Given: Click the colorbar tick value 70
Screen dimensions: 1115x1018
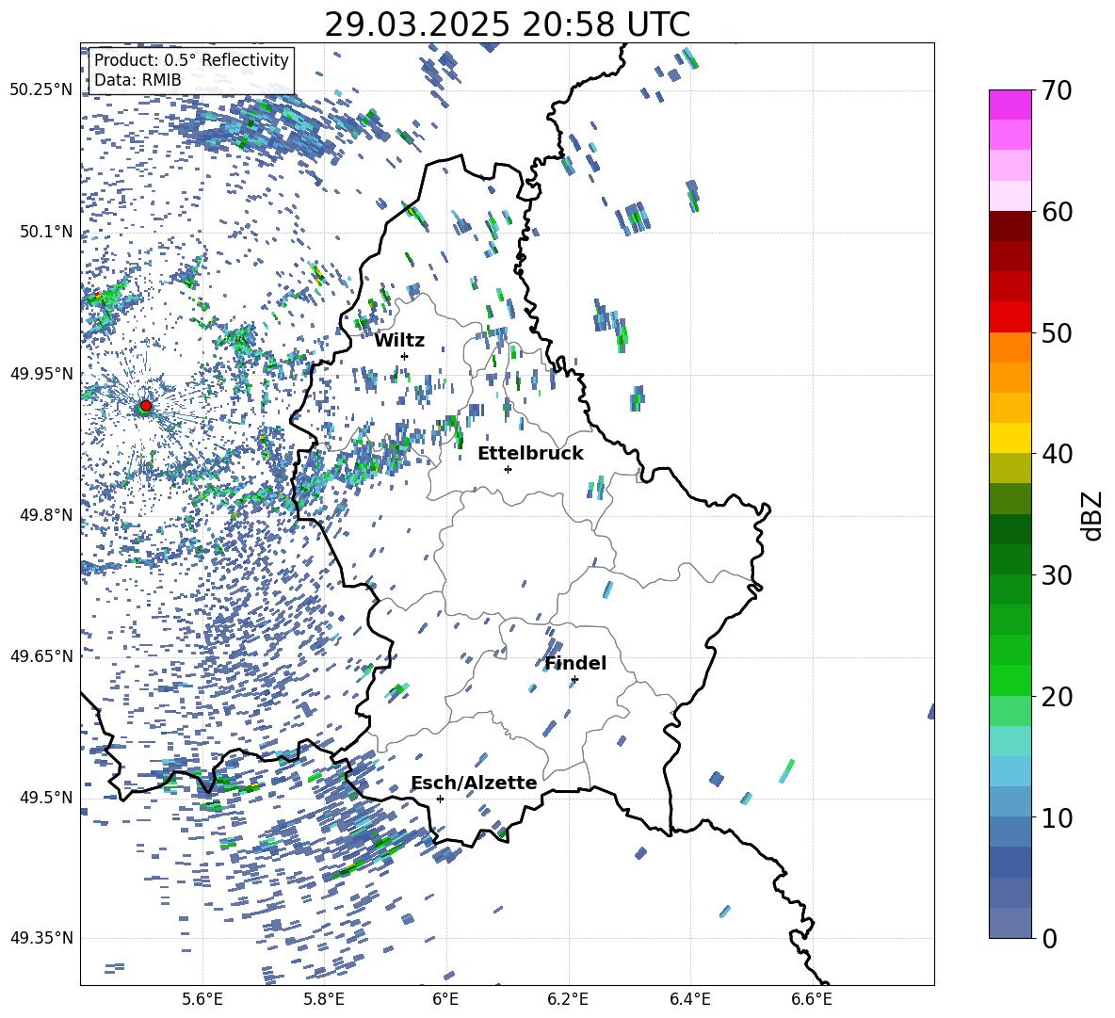Looking at the screenshot, I should tap(1057, 91).
